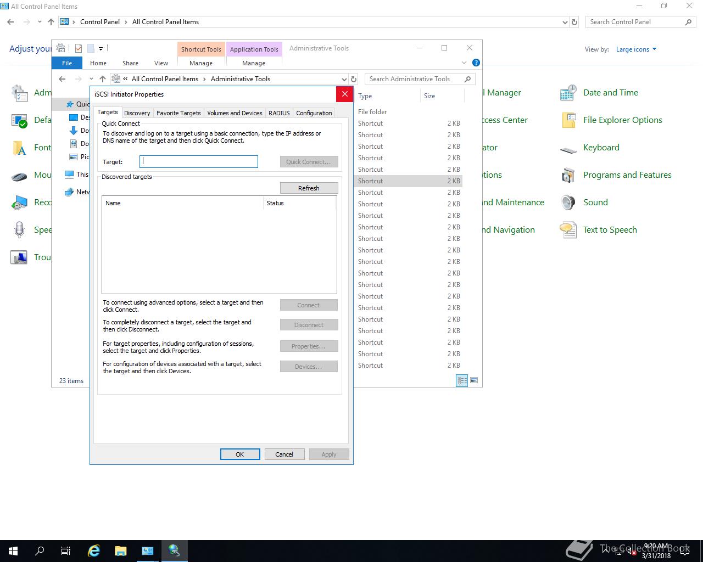Open the Windows Start menu

click(13, 551)
